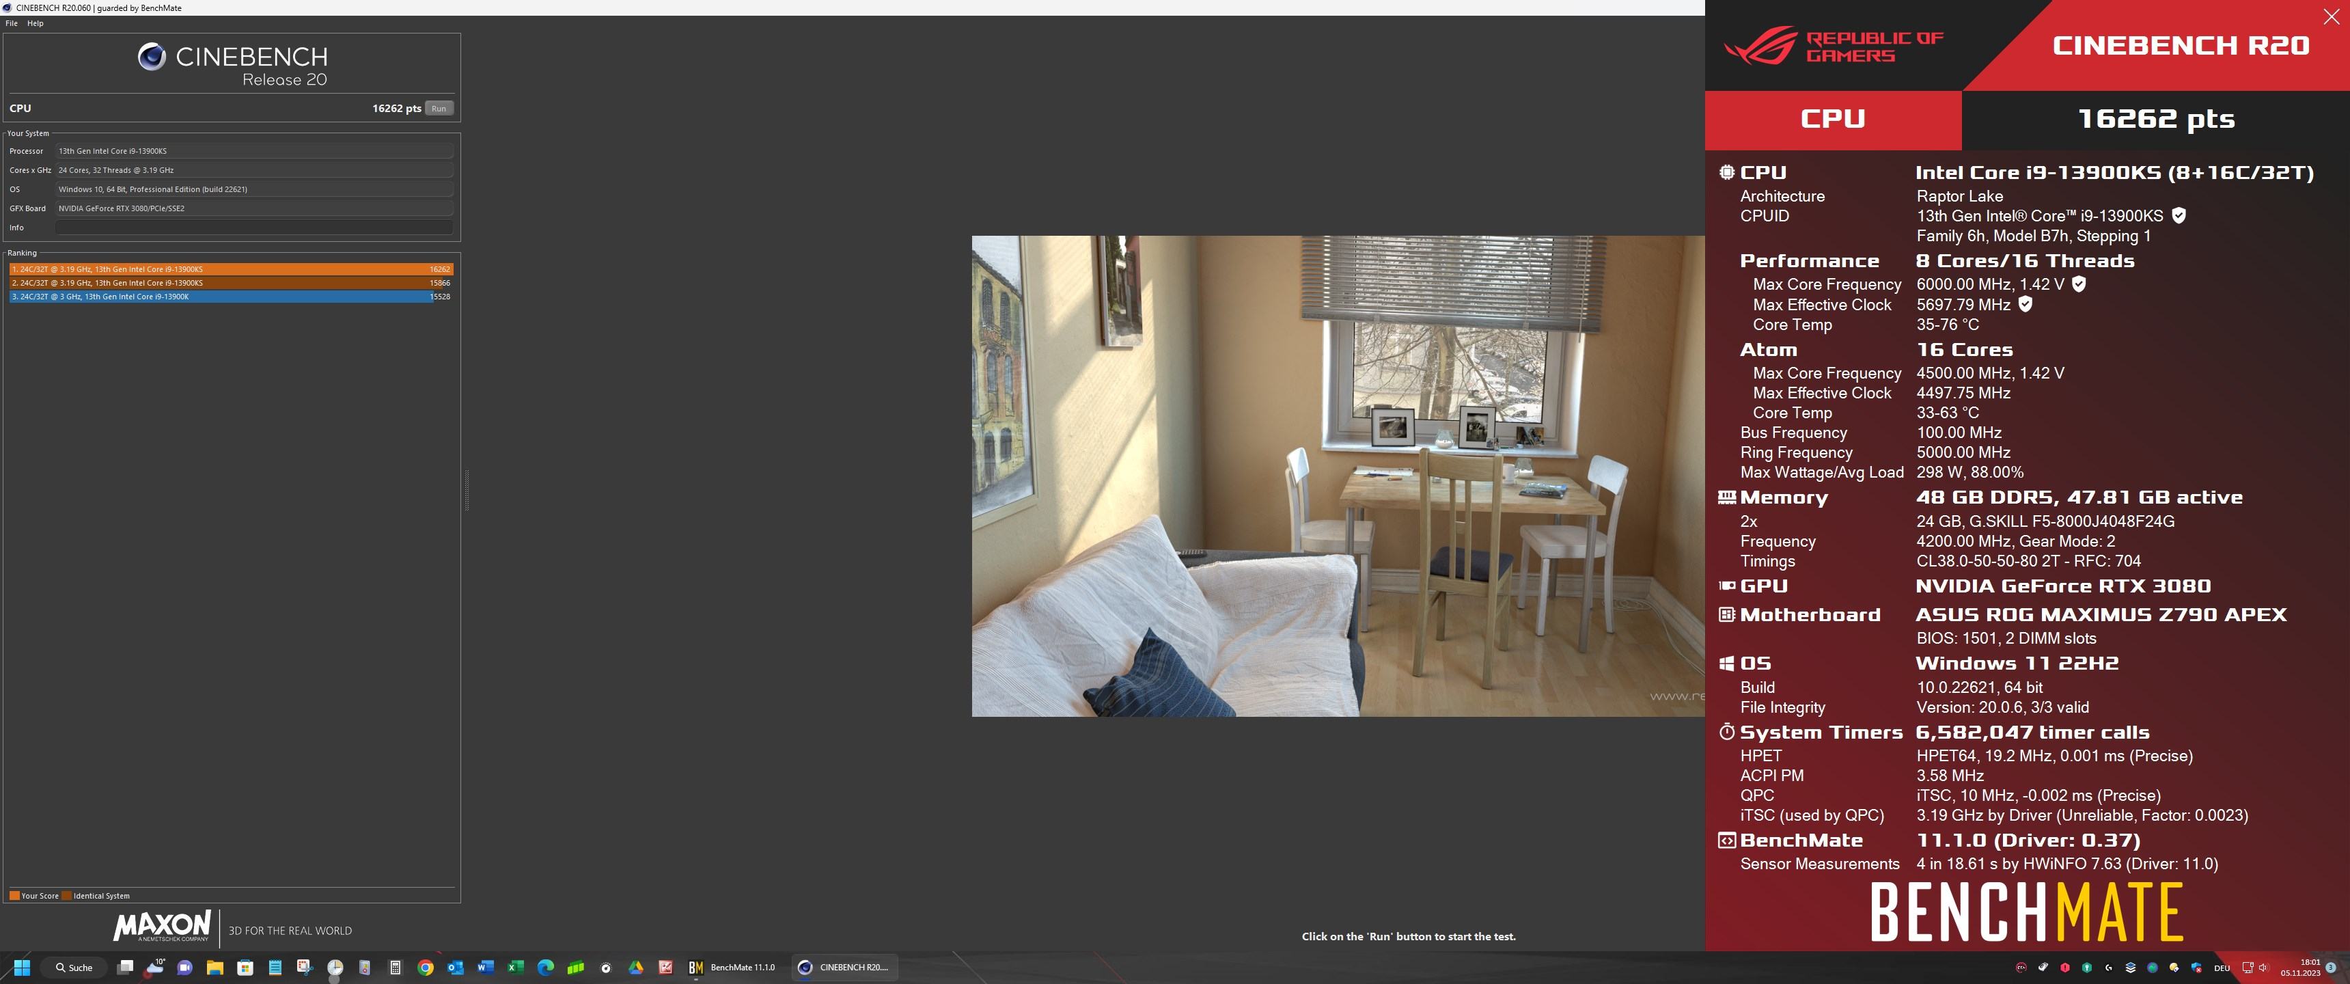Open Task View from the taskbar
The width and height of the screenshot is (2350, 984).
point(126,968)
